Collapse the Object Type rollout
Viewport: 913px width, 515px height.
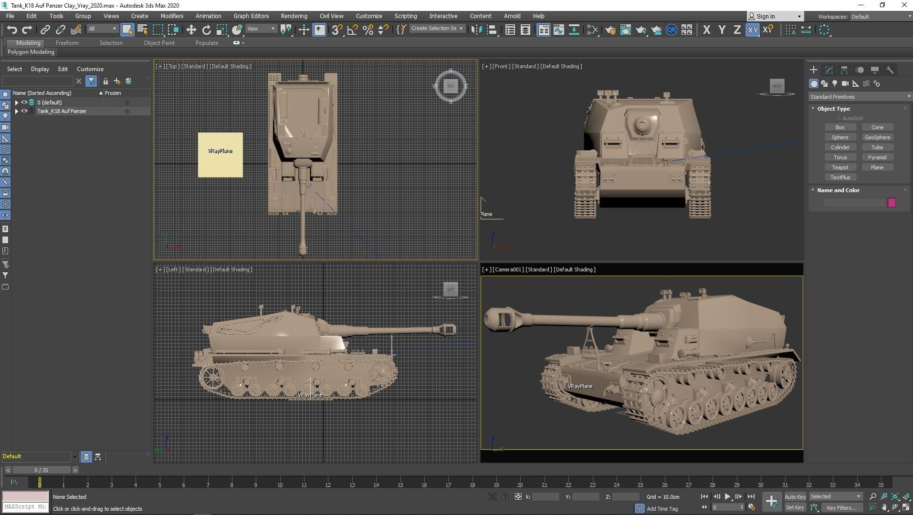point(813,109)
